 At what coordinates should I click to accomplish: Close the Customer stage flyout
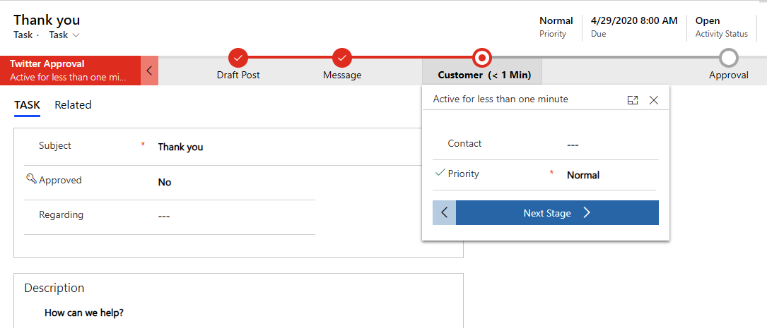pos(653,100)
